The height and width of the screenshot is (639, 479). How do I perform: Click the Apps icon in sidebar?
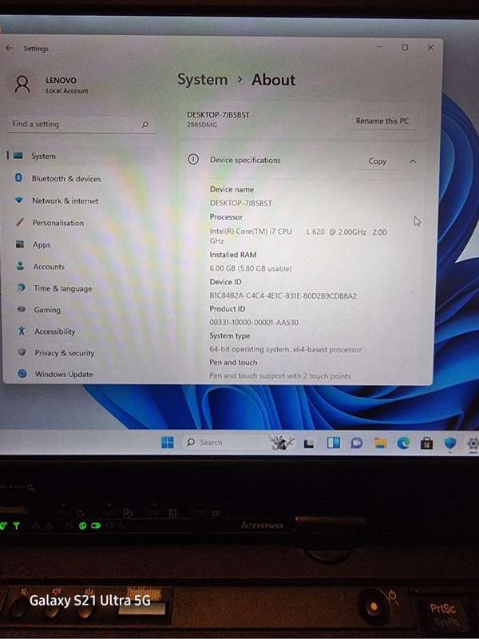[x=20, y=244]
